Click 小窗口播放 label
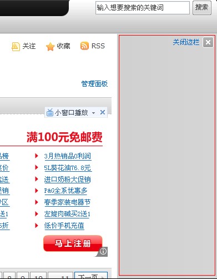 (72, 112)
